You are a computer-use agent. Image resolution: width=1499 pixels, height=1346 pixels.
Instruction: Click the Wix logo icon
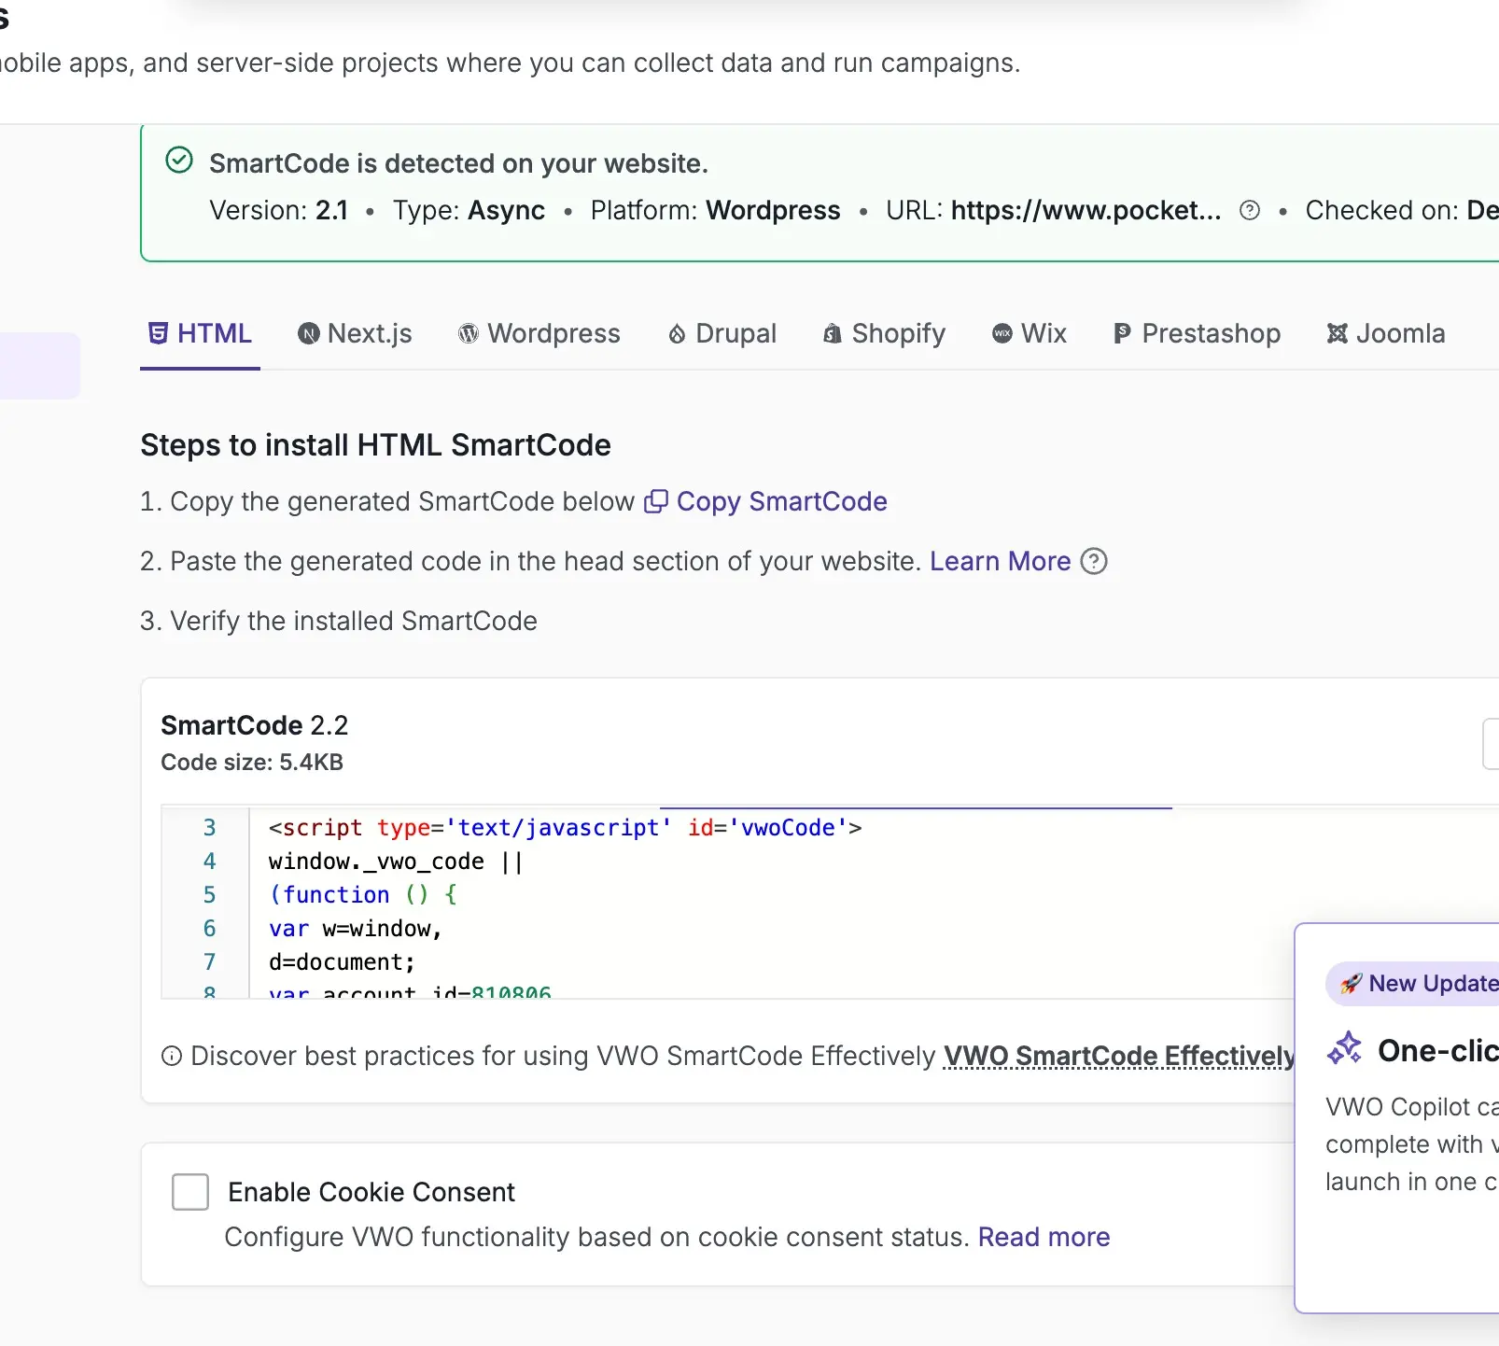1002,333
